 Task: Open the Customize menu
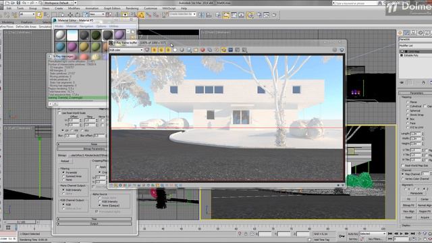(x=151, y=8)
